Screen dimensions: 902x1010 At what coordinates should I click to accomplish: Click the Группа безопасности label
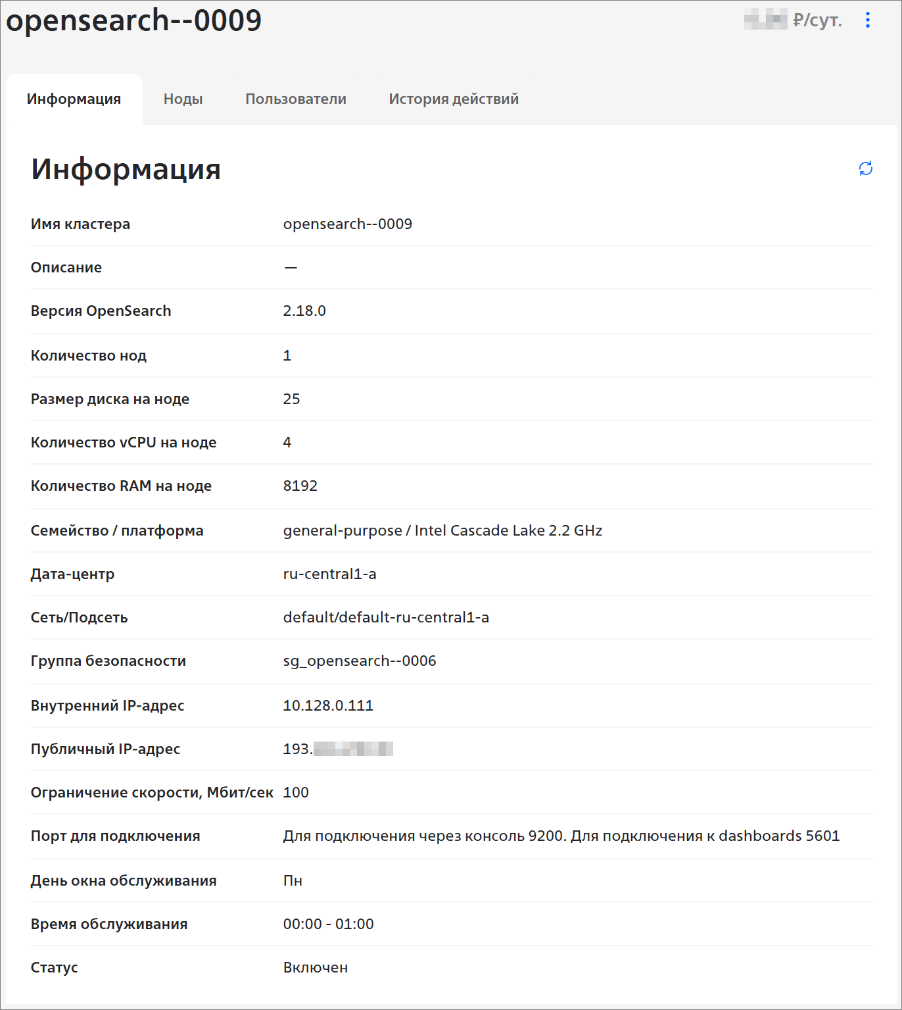click(108, 661)
